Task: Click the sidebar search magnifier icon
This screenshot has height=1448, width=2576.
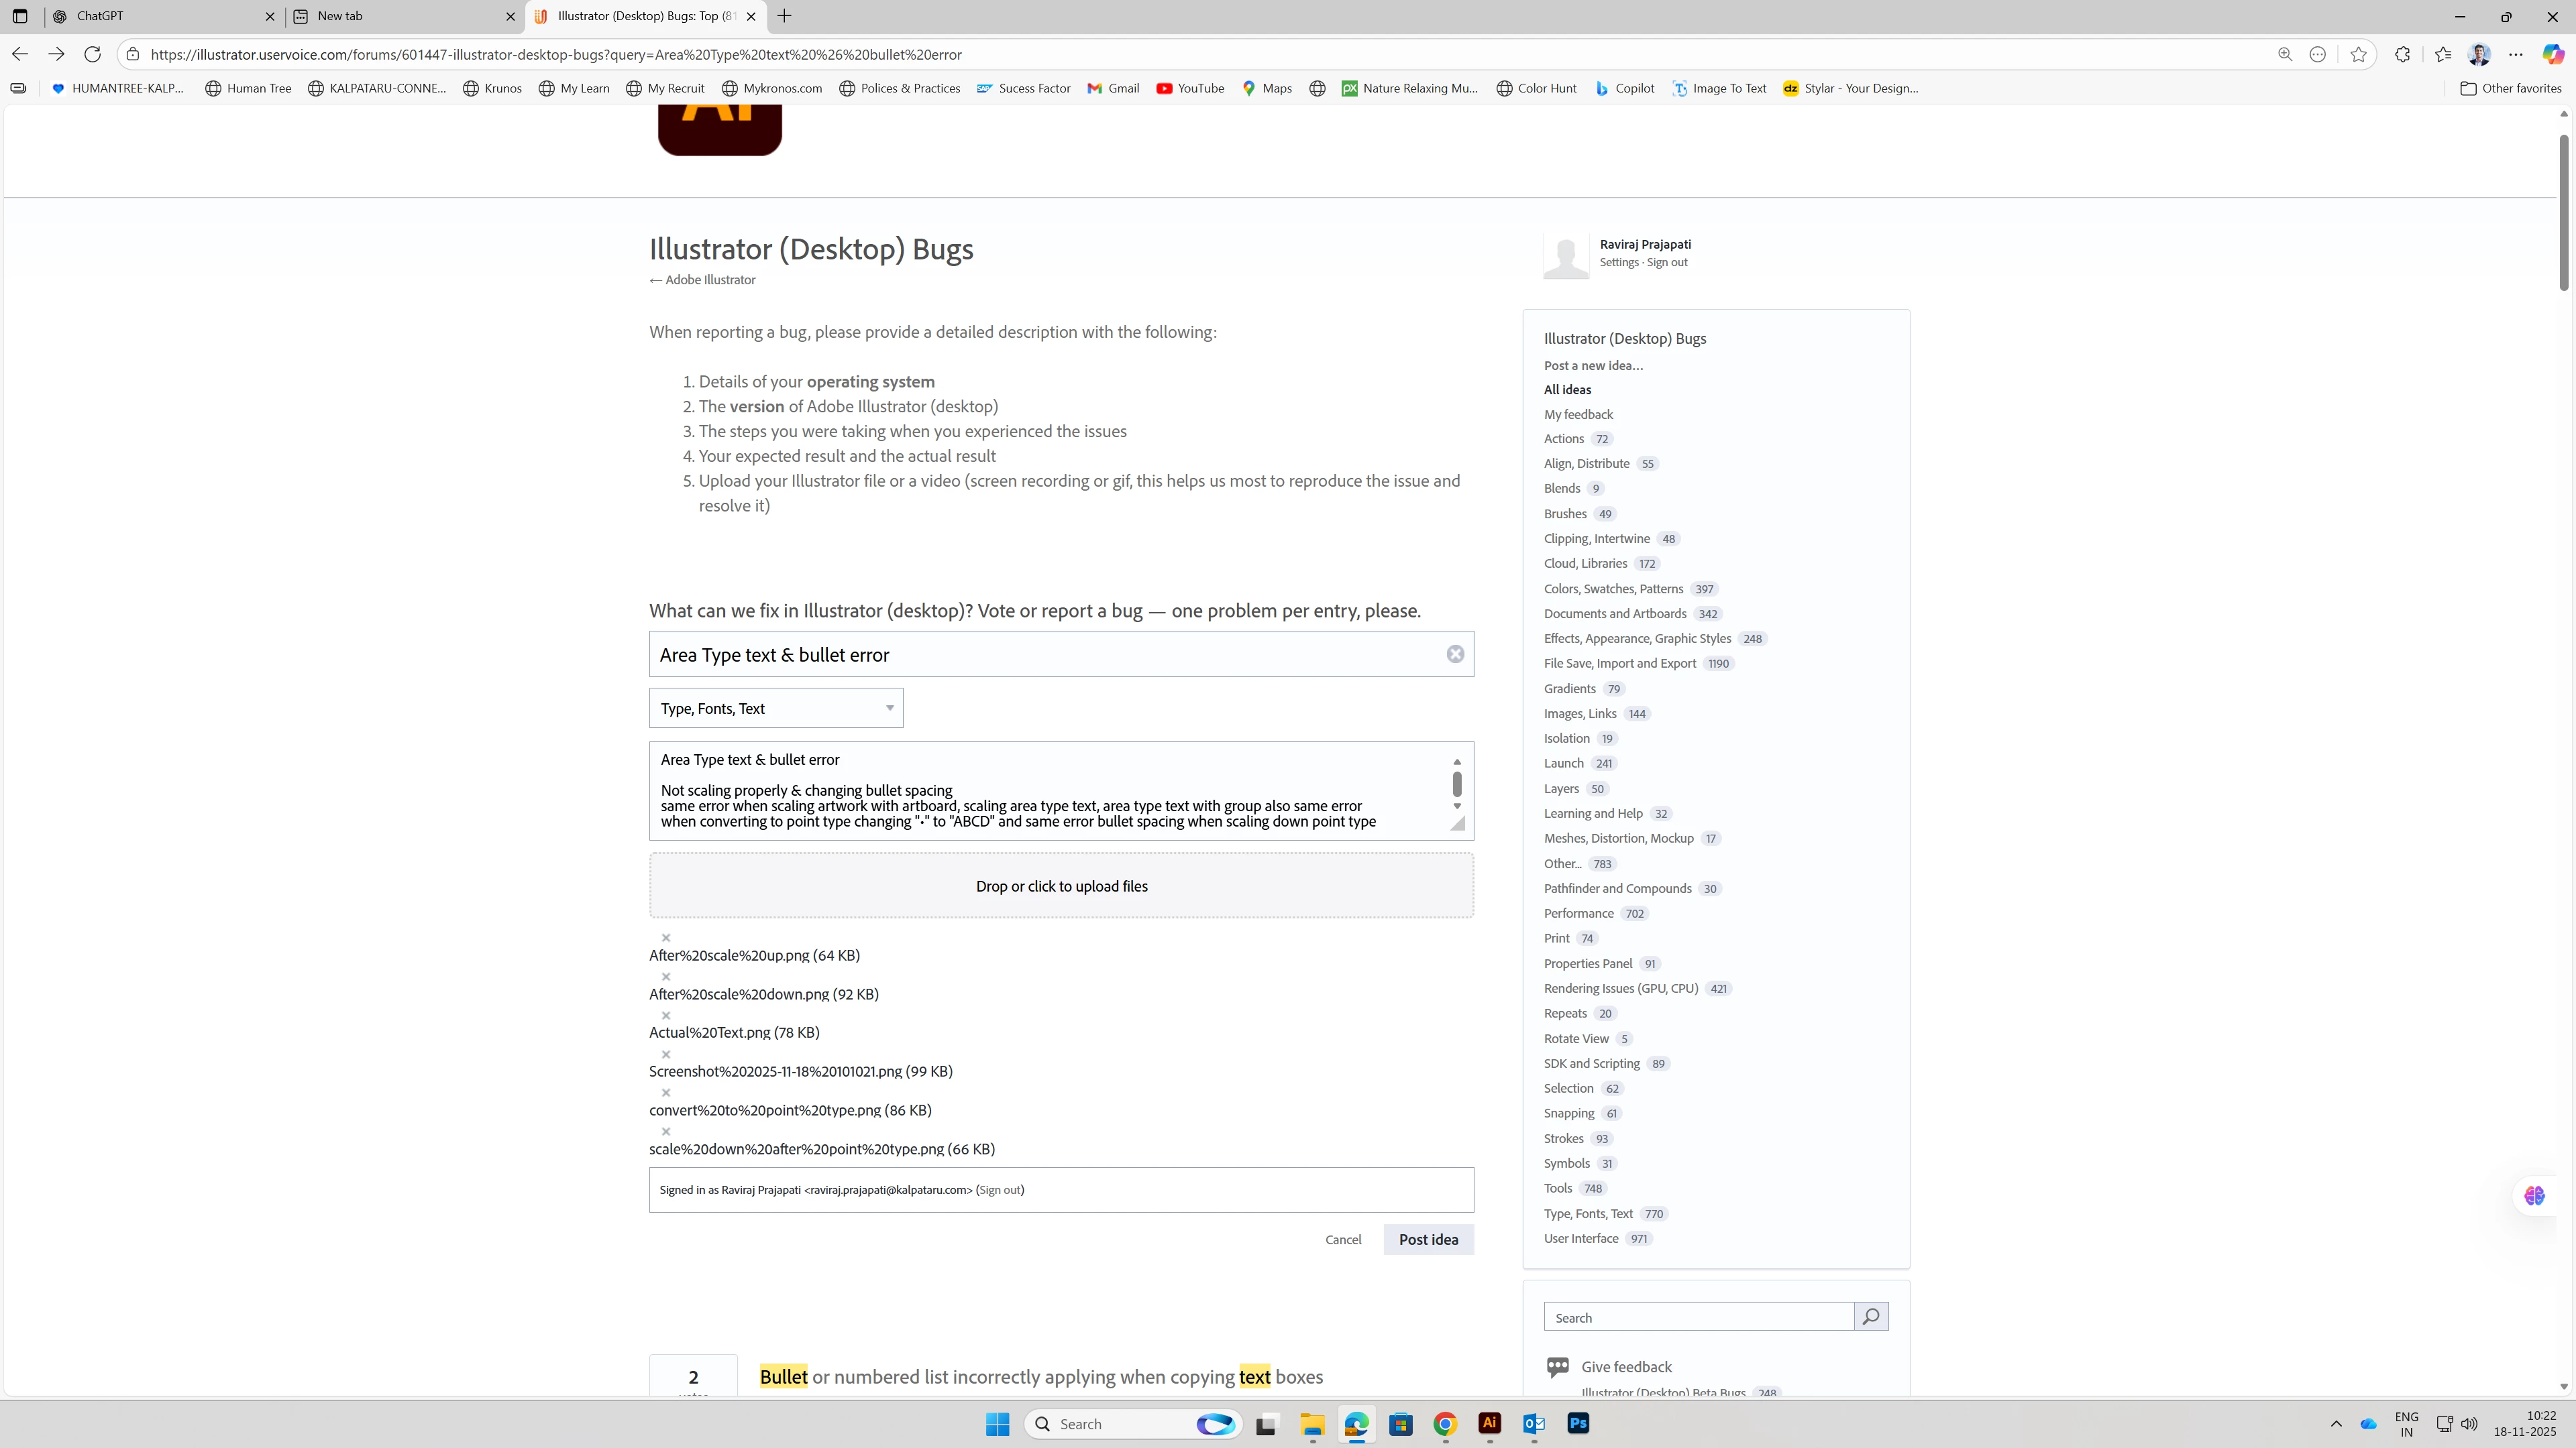Action: [x=1870, y=1316]
